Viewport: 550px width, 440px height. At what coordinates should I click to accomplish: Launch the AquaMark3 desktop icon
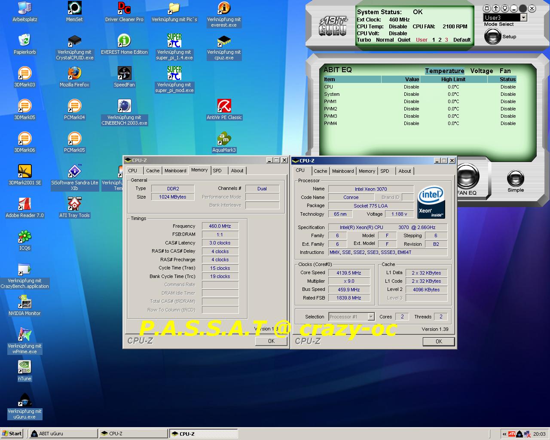click(x=224, y=142)
